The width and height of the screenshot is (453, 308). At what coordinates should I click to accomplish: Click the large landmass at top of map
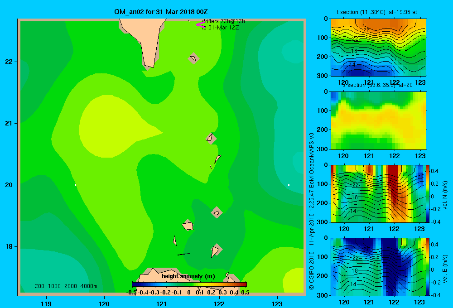pyautogui.click(x=145, y=38)
